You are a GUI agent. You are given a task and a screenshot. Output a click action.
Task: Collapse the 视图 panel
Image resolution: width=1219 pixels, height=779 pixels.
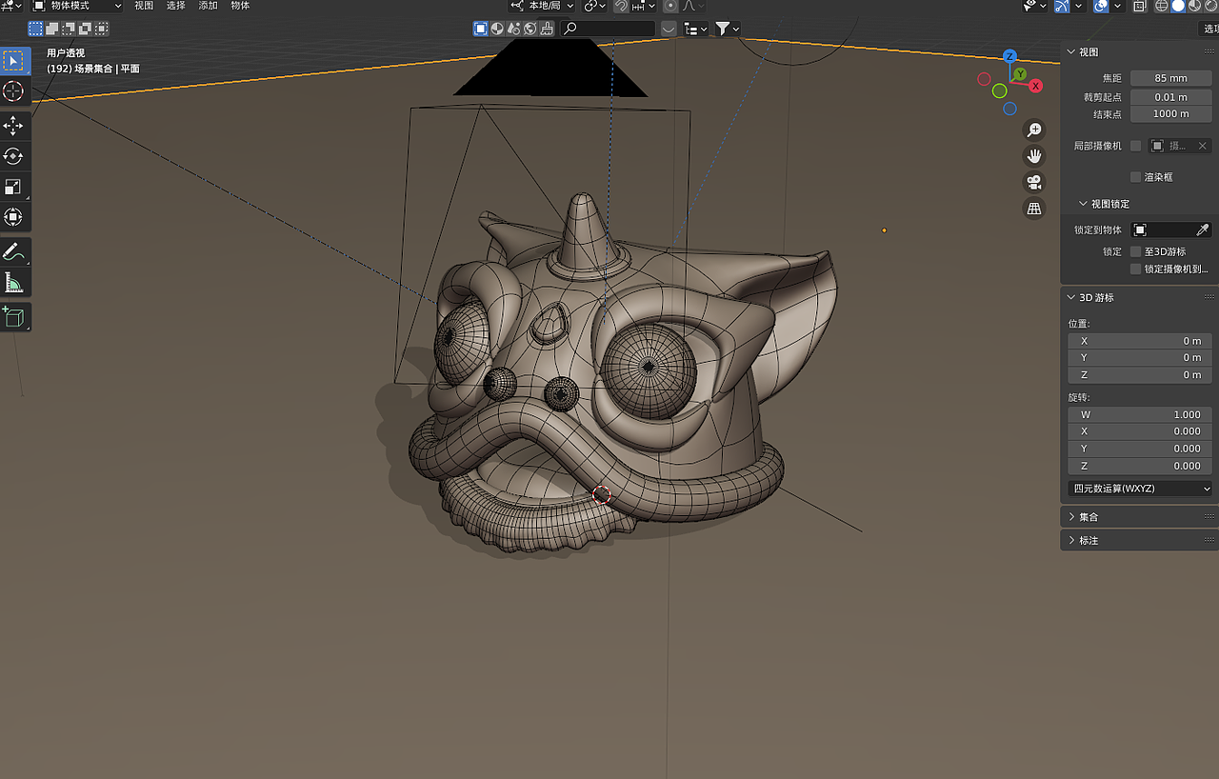tap(1071, 52)
